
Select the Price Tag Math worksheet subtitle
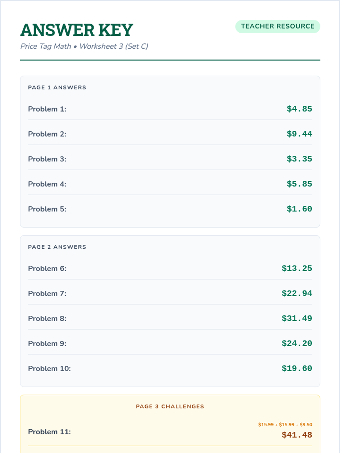click(84, 46)
